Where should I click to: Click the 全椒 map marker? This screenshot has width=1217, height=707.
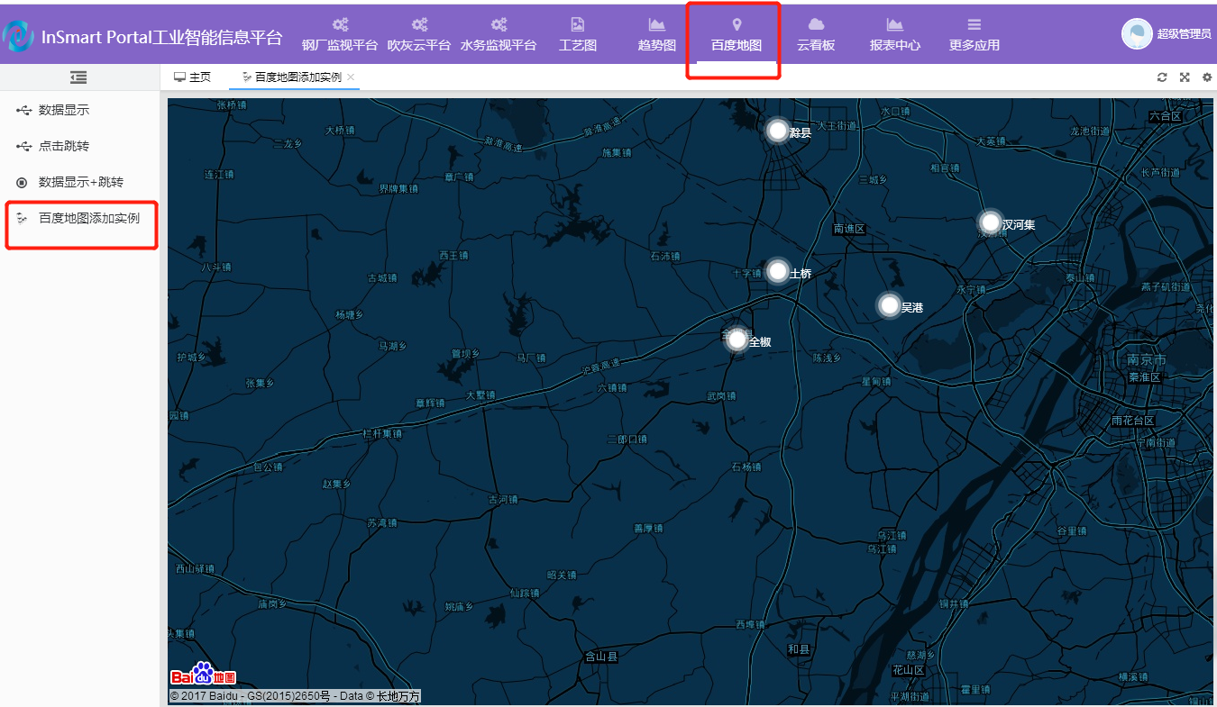(x=737, y=340)
